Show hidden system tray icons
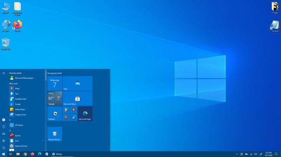Viewport: 281px width, 157px height. tap(237, 154)
